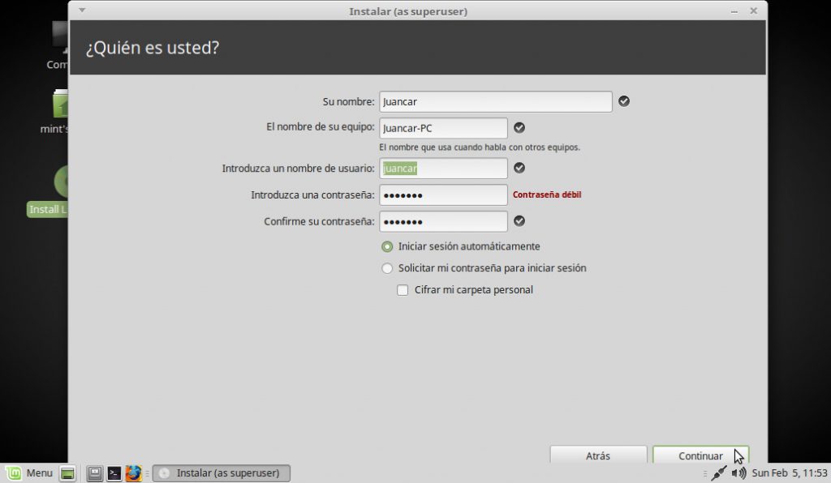Viewport: 831px width, 483px height.
Task: Click the Show Desktop taskbar icon
Action: pyautogui.click(x=68, y=473)
